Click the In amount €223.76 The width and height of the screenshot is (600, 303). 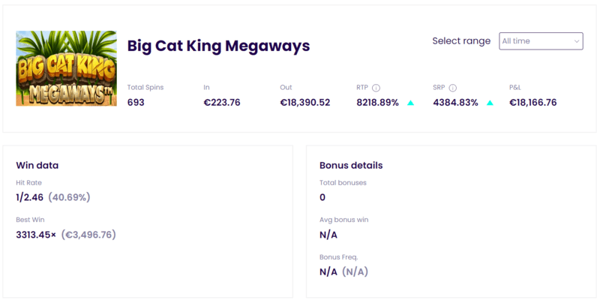(222, 103)
